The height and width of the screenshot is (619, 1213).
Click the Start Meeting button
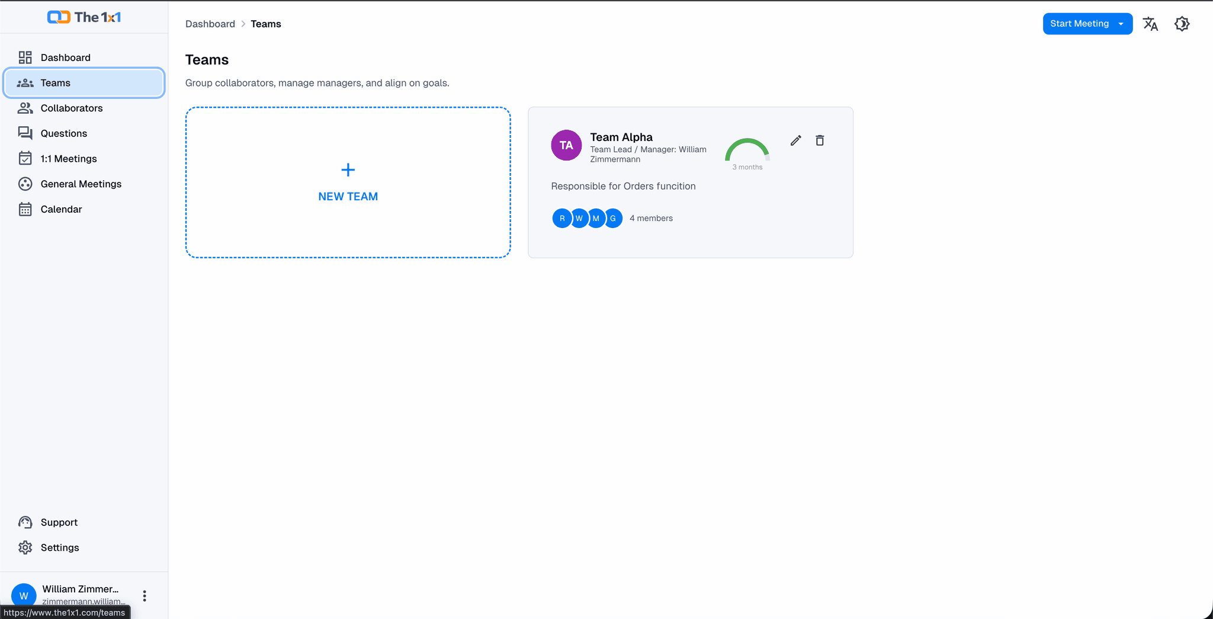pyautogui.click(x=1079, y=24)
